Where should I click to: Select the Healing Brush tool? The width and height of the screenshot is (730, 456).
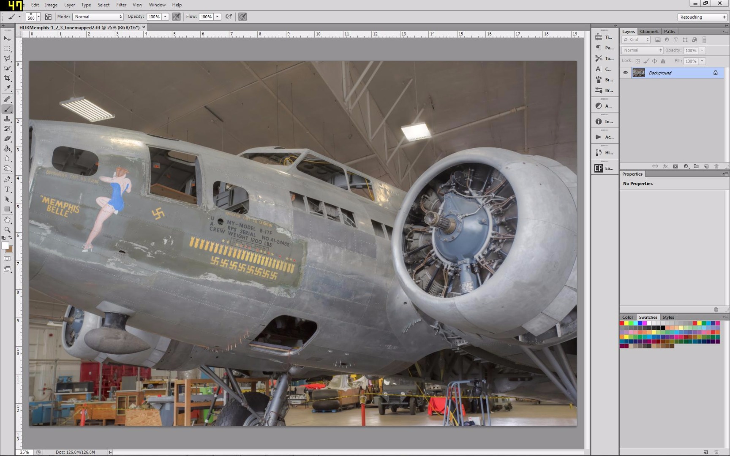click(x=7, y=99)
